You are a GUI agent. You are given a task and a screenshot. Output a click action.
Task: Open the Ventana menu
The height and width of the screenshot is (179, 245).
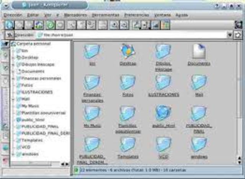coord(162,15)
